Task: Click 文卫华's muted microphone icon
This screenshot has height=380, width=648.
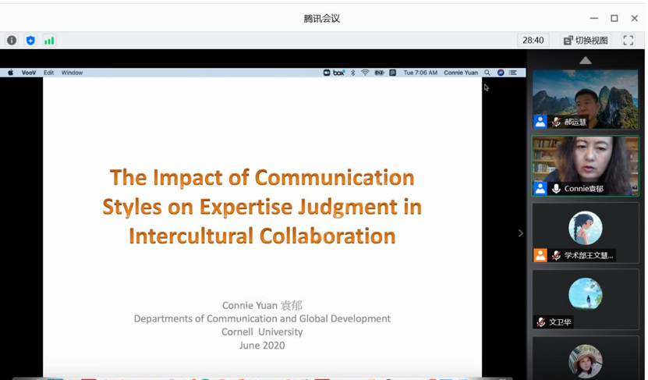Action: [x=540, y=322]
